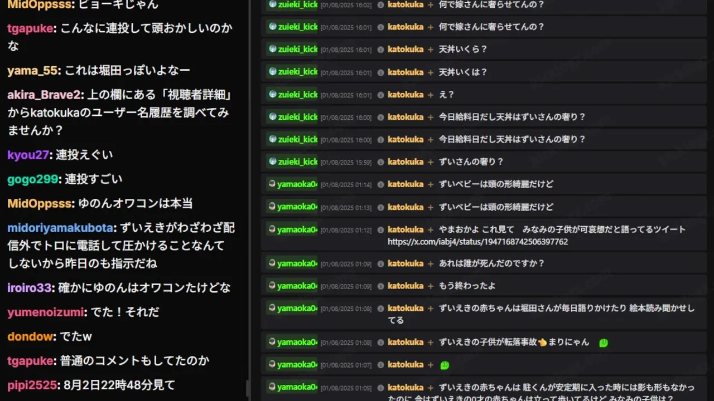Click plus icon on 16:01 何で嫁さんに奢らせてんの？ row
The height and width of the screenshot is (401, 714).
click(430, 27)
